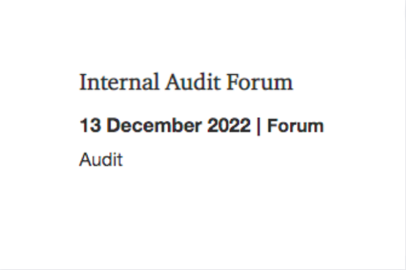The image size is (406, 270).
Task: Open the Internal Audit Forum title link
Action: pos(186,82)
